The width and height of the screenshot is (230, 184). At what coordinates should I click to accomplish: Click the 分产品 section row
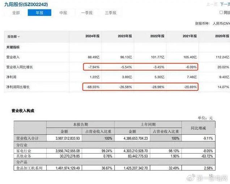(114, 162)
